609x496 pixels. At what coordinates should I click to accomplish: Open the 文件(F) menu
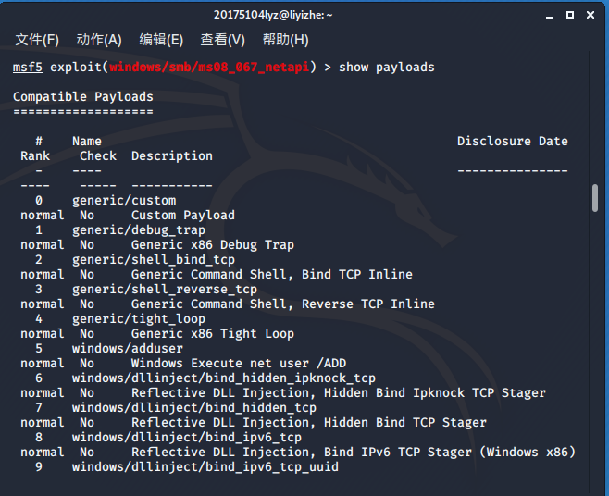(x=37, y=40)
